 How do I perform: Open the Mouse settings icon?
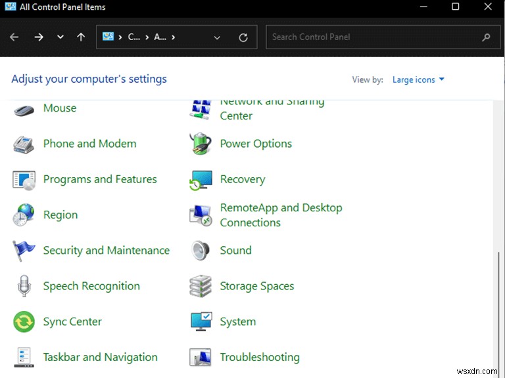[x=24, y=109]
